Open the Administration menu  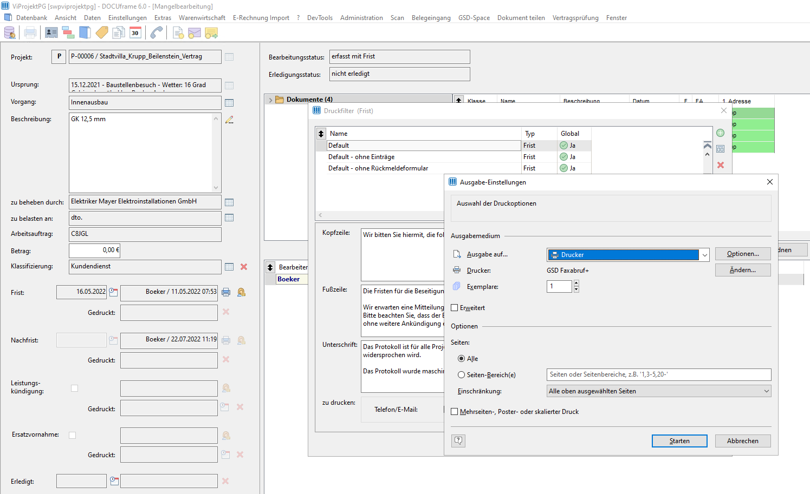(x=361, y=18)
